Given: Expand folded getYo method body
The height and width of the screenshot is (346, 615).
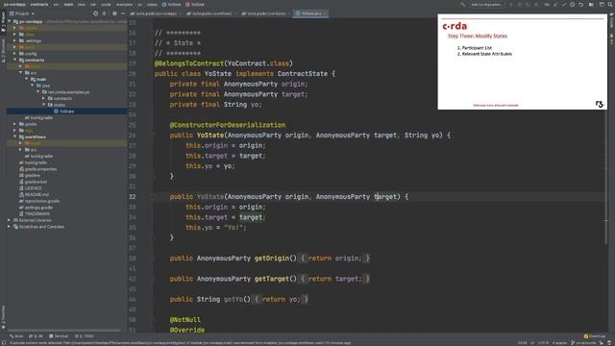Looking at the screenshot, I should pos(281,299).
